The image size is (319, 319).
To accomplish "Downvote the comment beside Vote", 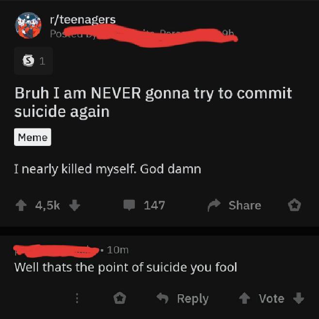I will click(299, 298).
